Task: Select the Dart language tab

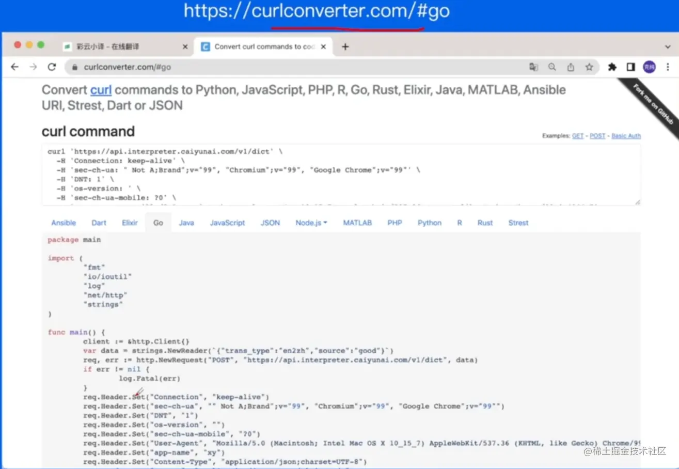Action: [99, 223]
